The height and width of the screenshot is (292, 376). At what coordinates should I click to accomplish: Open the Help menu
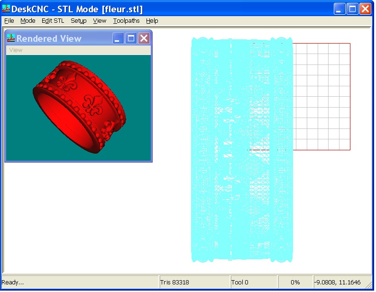pos(152,21)
